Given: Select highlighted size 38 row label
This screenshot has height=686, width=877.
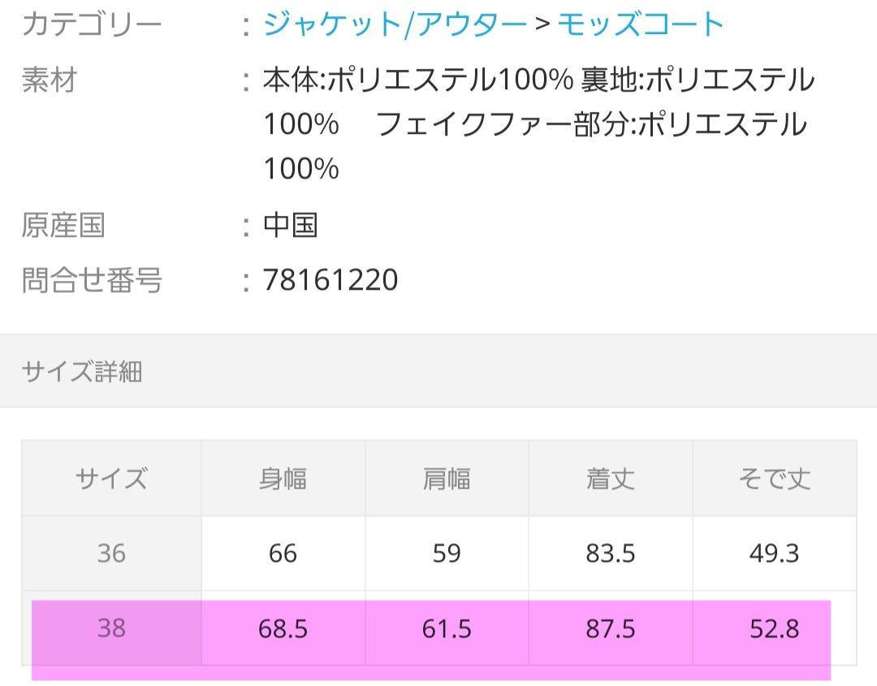Looking at the screenshot, I should click(x=111, y=628).
